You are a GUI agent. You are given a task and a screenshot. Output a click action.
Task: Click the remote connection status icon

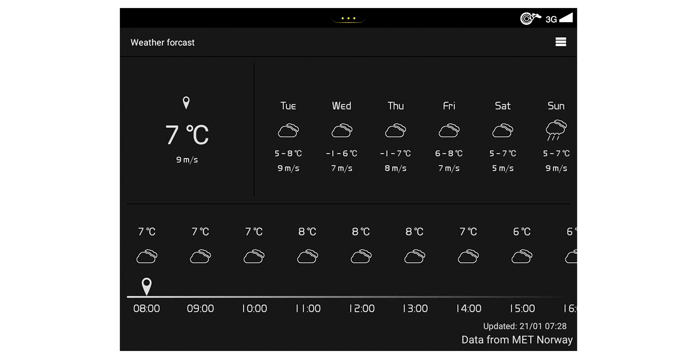pos(530,19)
